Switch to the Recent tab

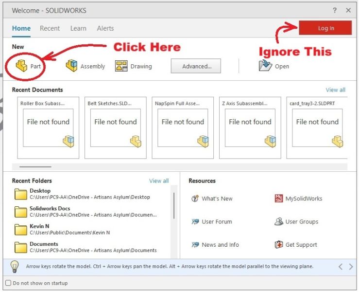[50, 28]
